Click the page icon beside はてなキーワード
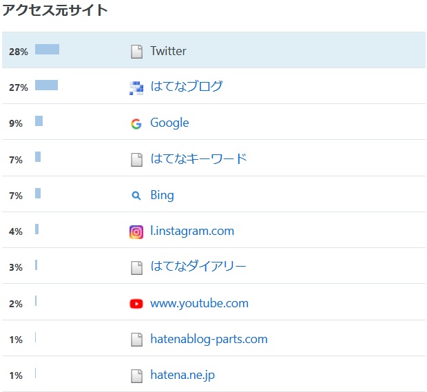This screenshot has width=427, height=392. coord(136,159)
